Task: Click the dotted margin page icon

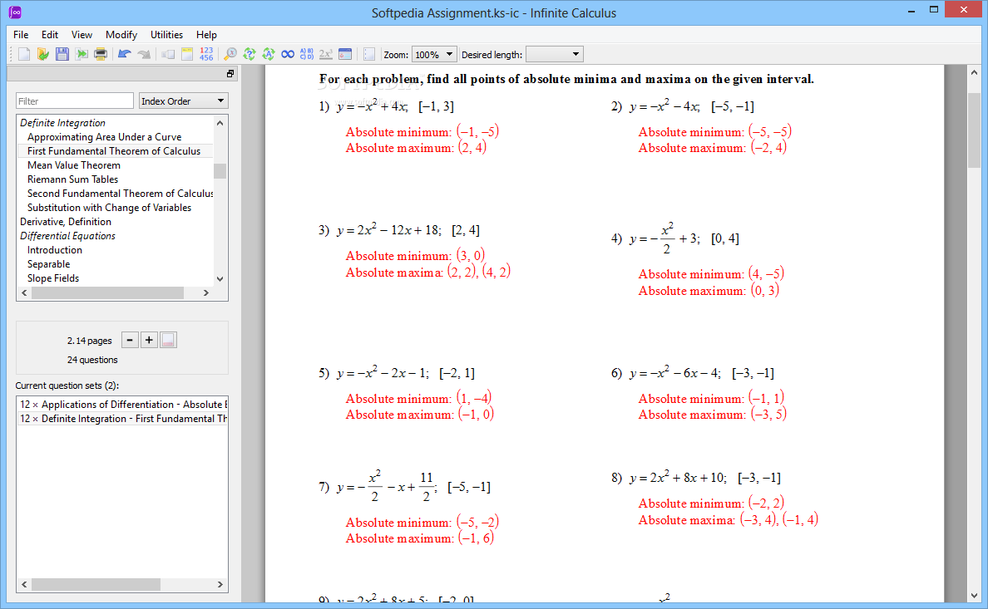Action: (x=369, y=54)
